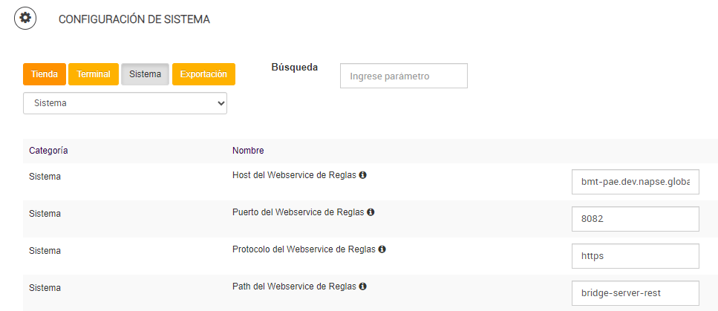Show info for Host del Webservice de Reglas

pyautogui.click(x=363, y=175)
